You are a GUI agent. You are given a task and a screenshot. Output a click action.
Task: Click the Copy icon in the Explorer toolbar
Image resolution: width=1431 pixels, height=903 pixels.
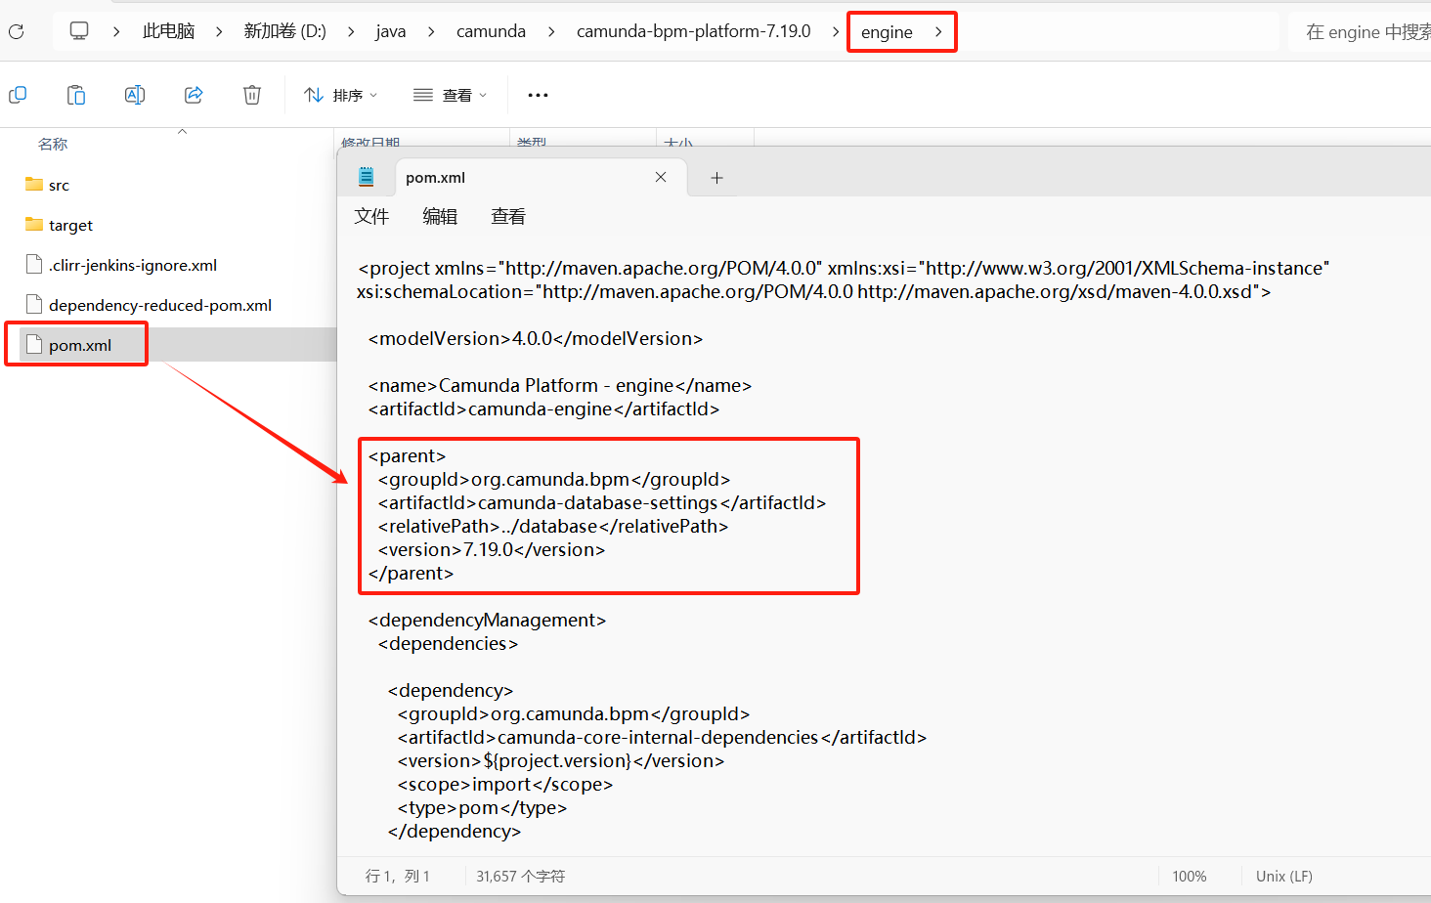[x=18, y=95]
